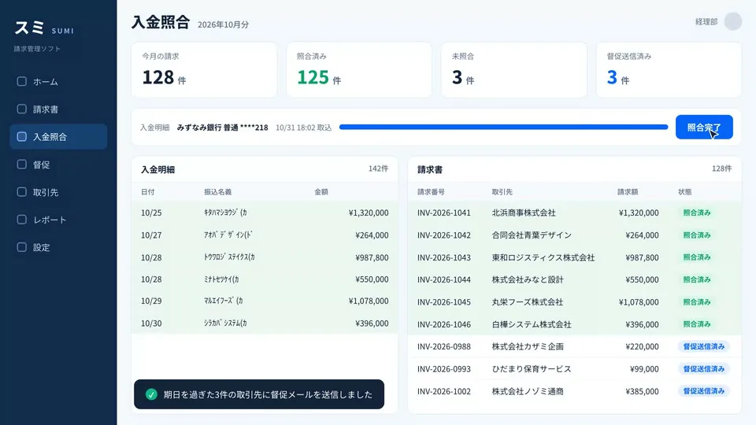Open the 経理部 user avatar
This screenshot has height=425, width=756.
click(733, 21)
